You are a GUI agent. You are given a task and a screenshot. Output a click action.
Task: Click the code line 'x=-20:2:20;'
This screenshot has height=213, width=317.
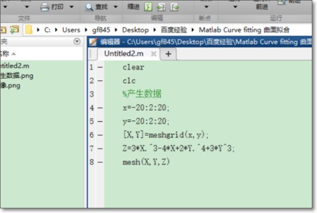click(146, 108)
